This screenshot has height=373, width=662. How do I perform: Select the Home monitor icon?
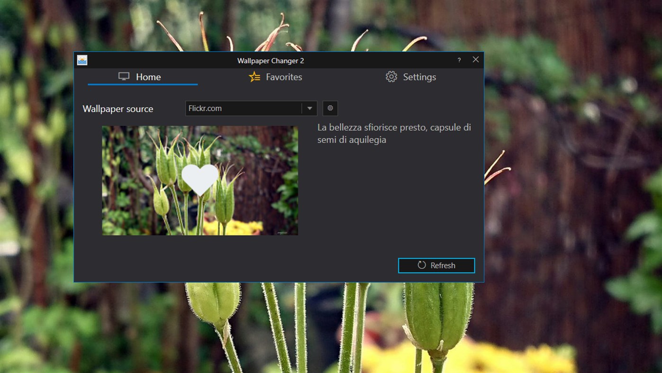(x=124, y=76)
